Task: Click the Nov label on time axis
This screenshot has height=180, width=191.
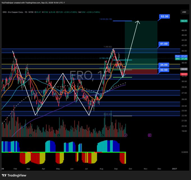Action: click(145, 169)
